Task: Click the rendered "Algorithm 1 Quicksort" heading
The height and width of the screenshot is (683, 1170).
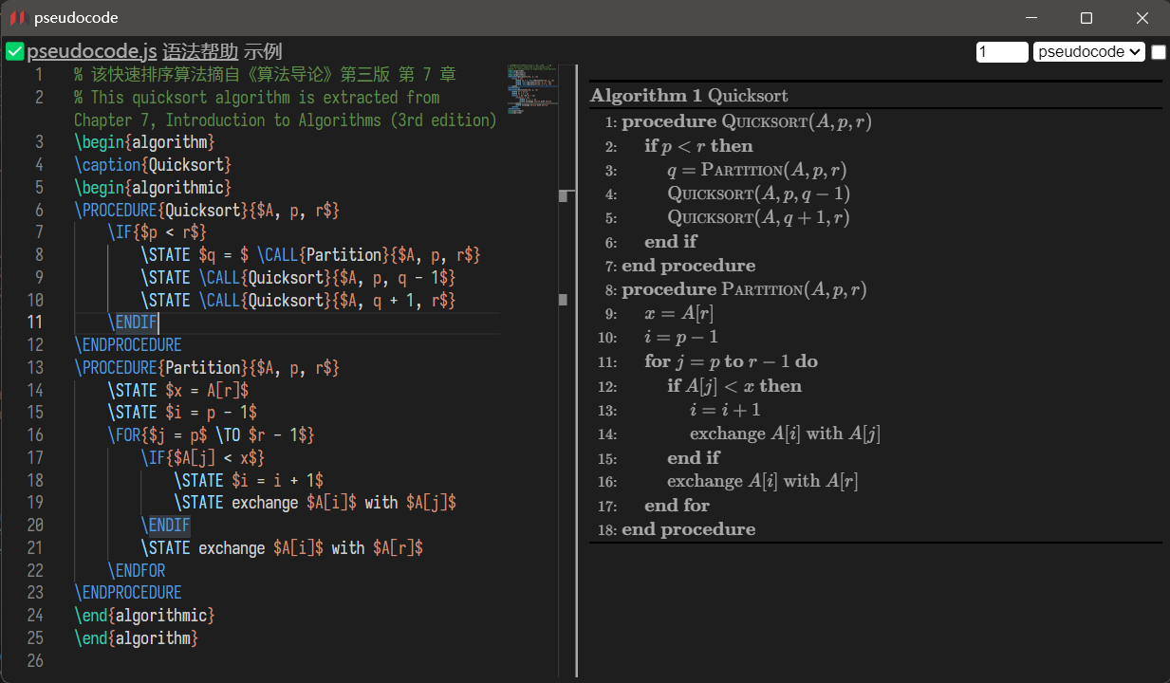Action: click(x=689, y=96)
